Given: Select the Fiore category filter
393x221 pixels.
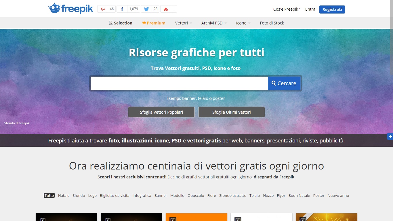Looking at the screenshot, I should point(211,195).
